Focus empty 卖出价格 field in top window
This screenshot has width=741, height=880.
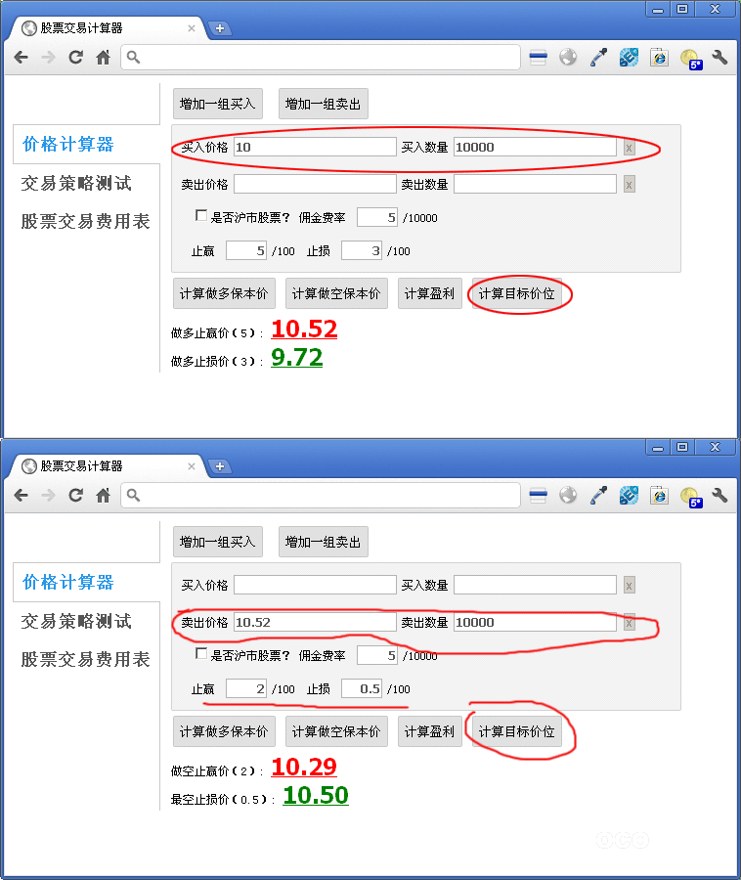(x=315, y=184)
